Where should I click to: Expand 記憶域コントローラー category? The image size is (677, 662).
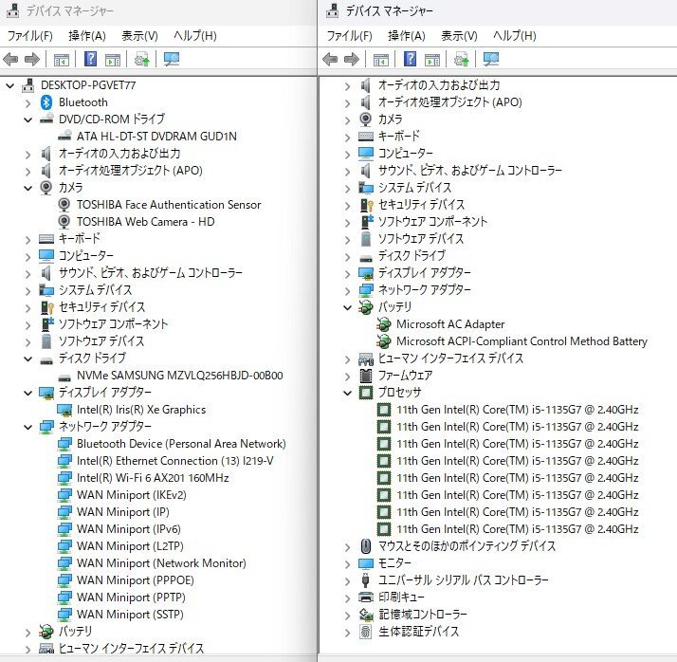[x=347, y=615]
